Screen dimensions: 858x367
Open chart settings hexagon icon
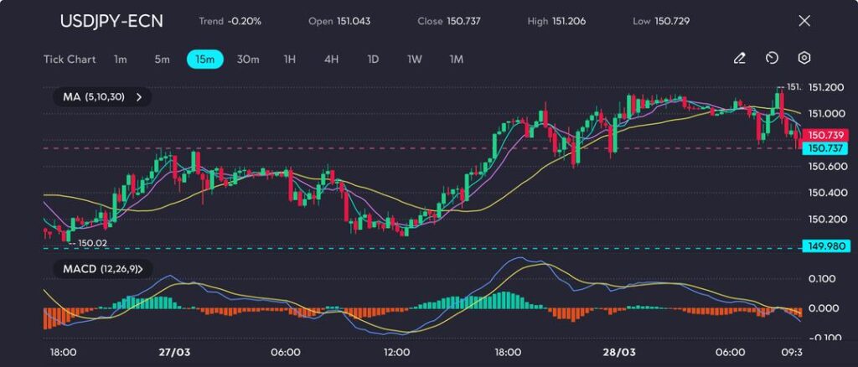click(x=804, y=59)
